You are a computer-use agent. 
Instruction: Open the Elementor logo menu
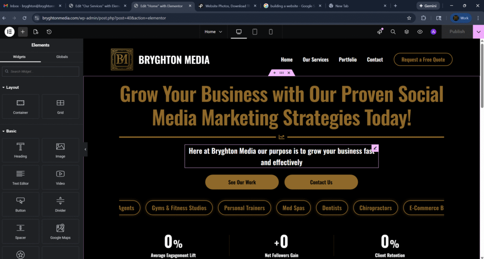pos(9,32)
